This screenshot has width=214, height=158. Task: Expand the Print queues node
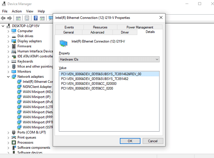[8, 138]
